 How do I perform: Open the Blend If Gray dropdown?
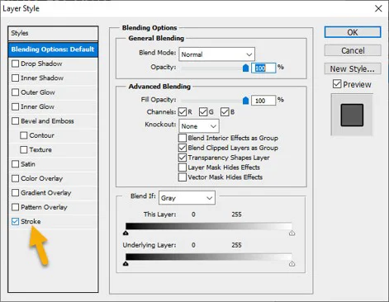tap(187, 198)
